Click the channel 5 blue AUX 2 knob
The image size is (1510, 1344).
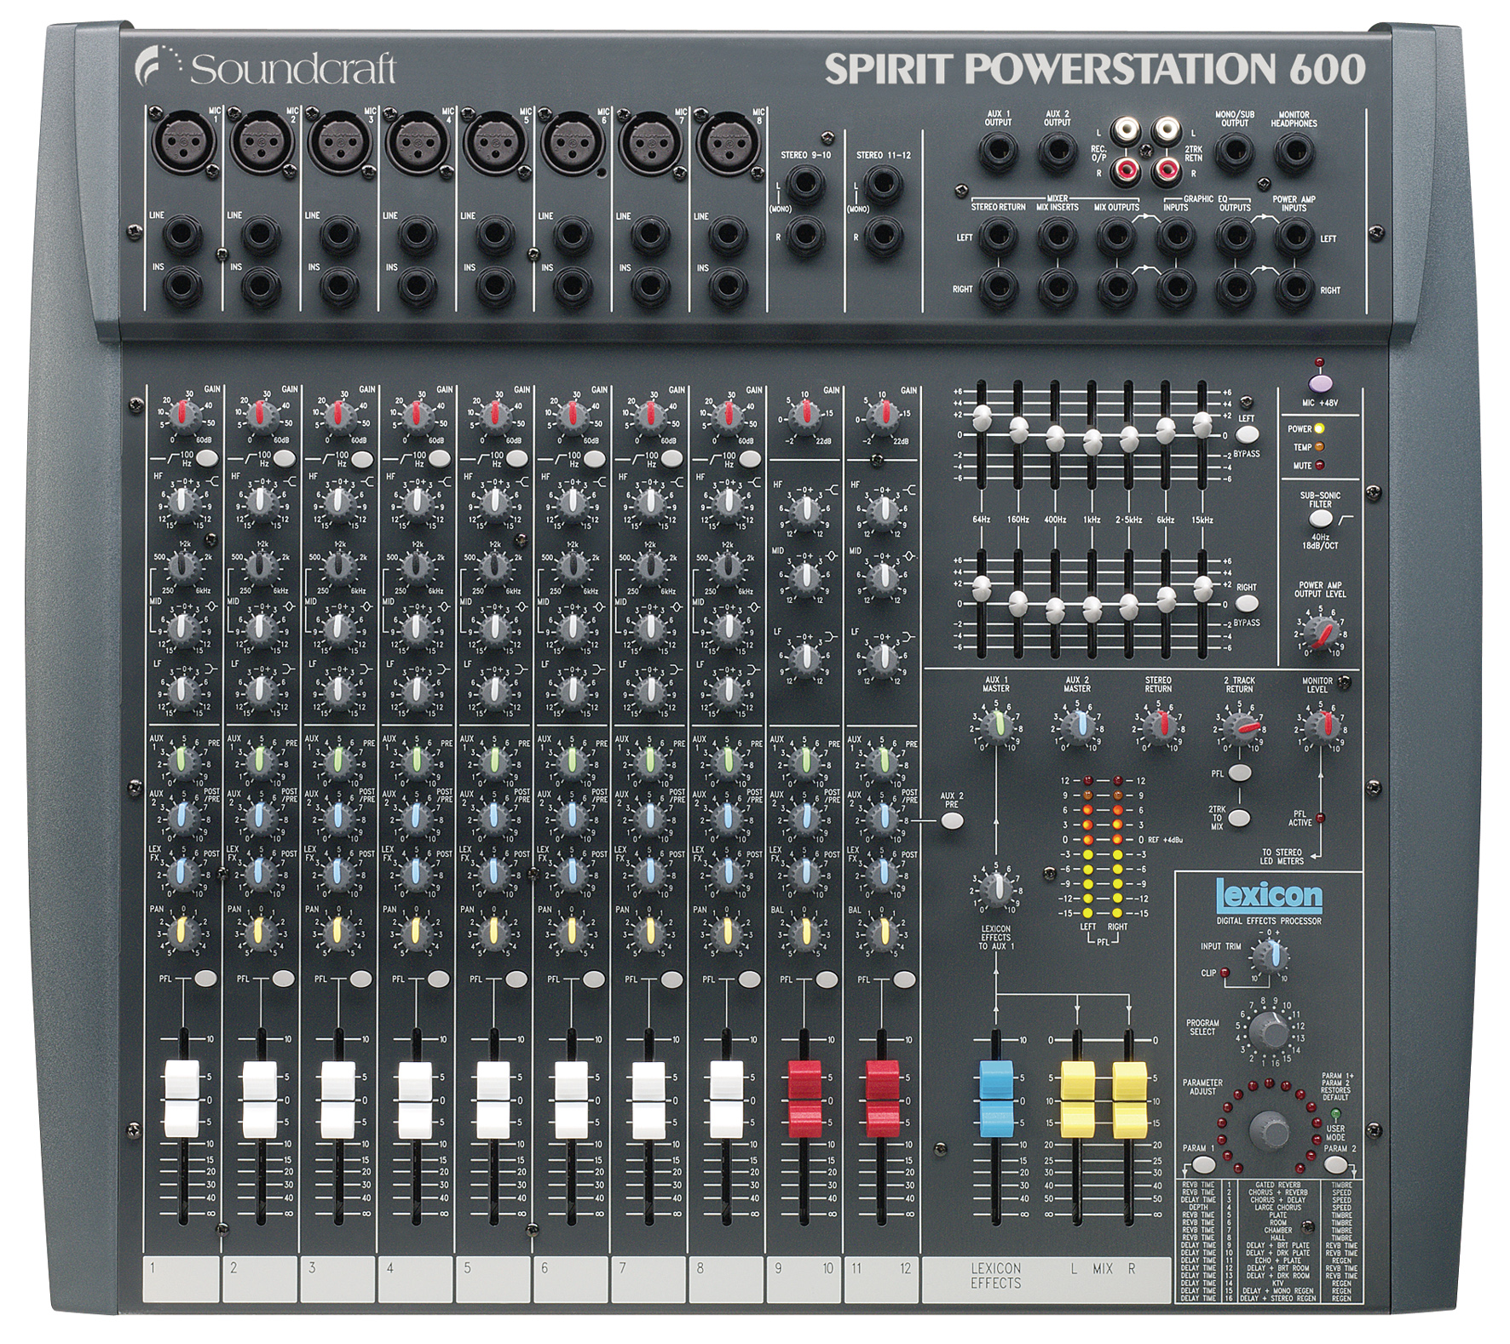493,816
